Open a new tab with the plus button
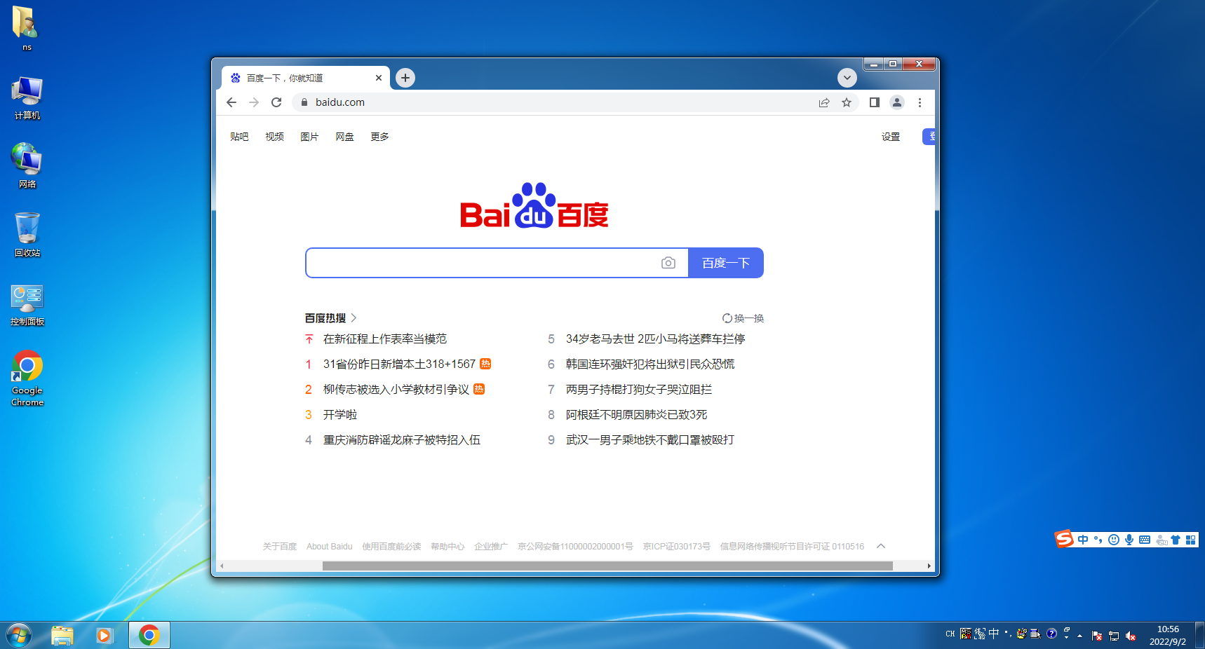The height and width of the screenshot is (649, 1205). [405, 78]
